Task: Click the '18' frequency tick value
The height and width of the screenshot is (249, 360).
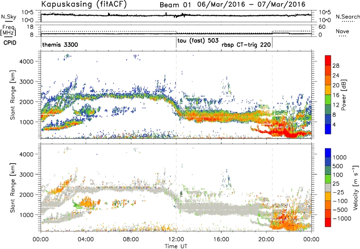Action: pyautogui.click(x=30, y=27)
